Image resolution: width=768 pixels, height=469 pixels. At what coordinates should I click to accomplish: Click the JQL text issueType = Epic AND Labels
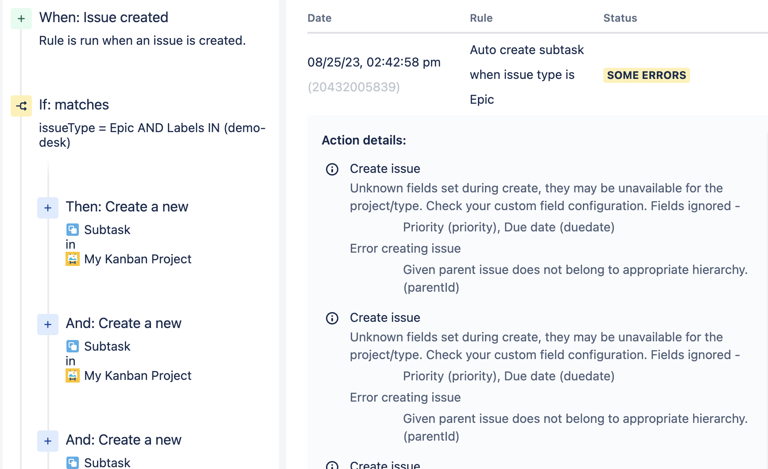click(x=152, y=135)
